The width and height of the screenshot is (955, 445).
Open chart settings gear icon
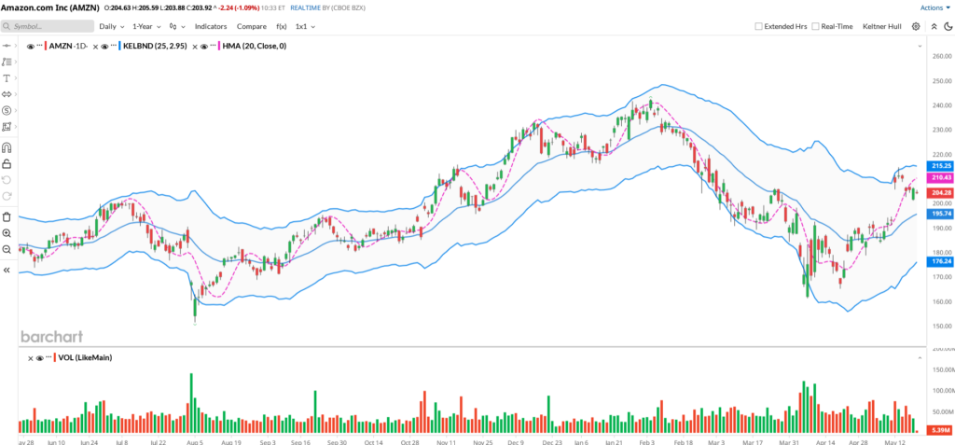[915, 26]
